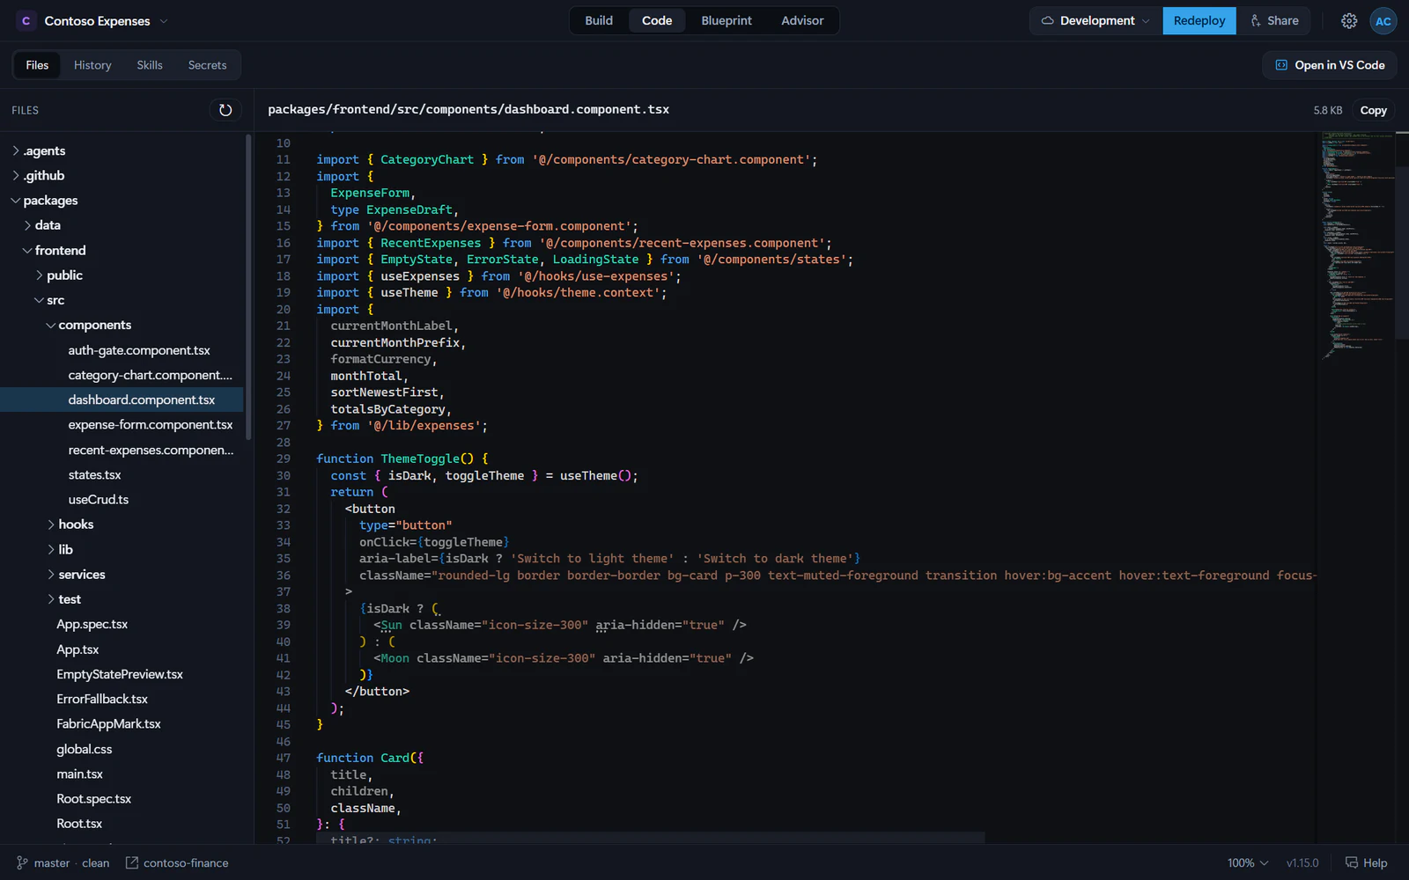This screenshot has width=1409, height=880.
Task: Collapse the components folder
Action: 50,326
